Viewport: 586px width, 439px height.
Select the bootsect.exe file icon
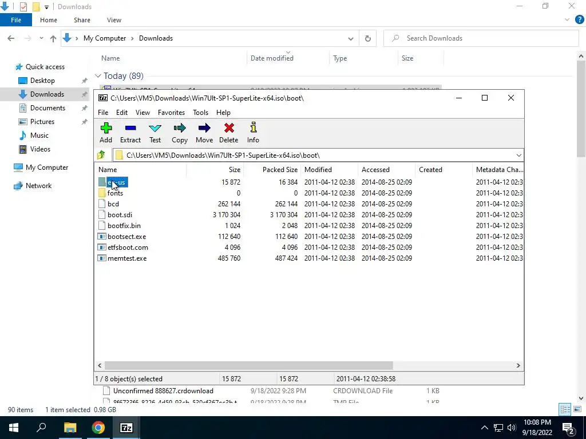[102, 236]
